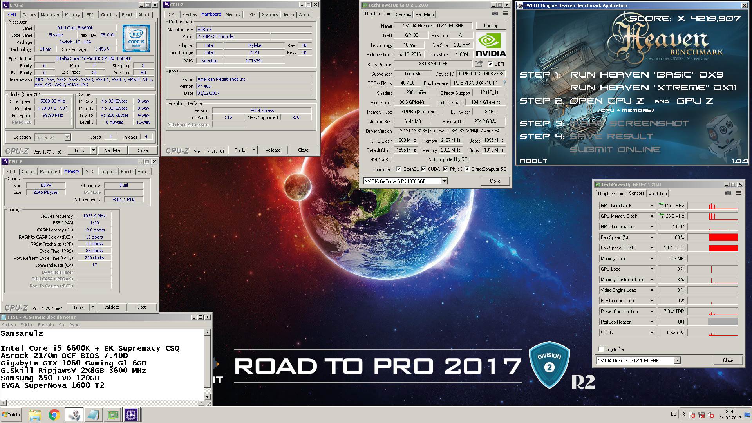Click the camera icon in GPU-Z Sensors window
This screenshot has height=423, width=752.
728,193
